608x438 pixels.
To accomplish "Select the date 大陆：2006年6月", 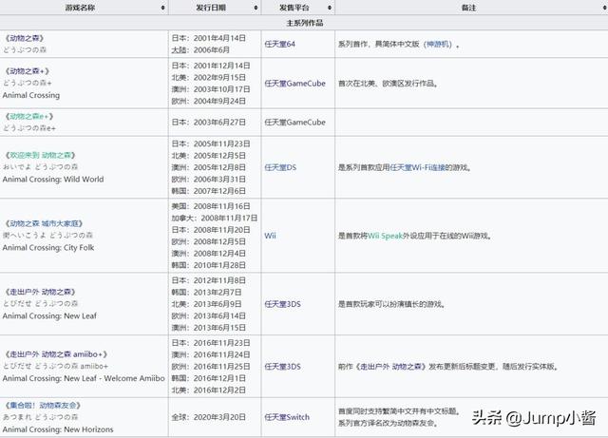I will 200,50.
